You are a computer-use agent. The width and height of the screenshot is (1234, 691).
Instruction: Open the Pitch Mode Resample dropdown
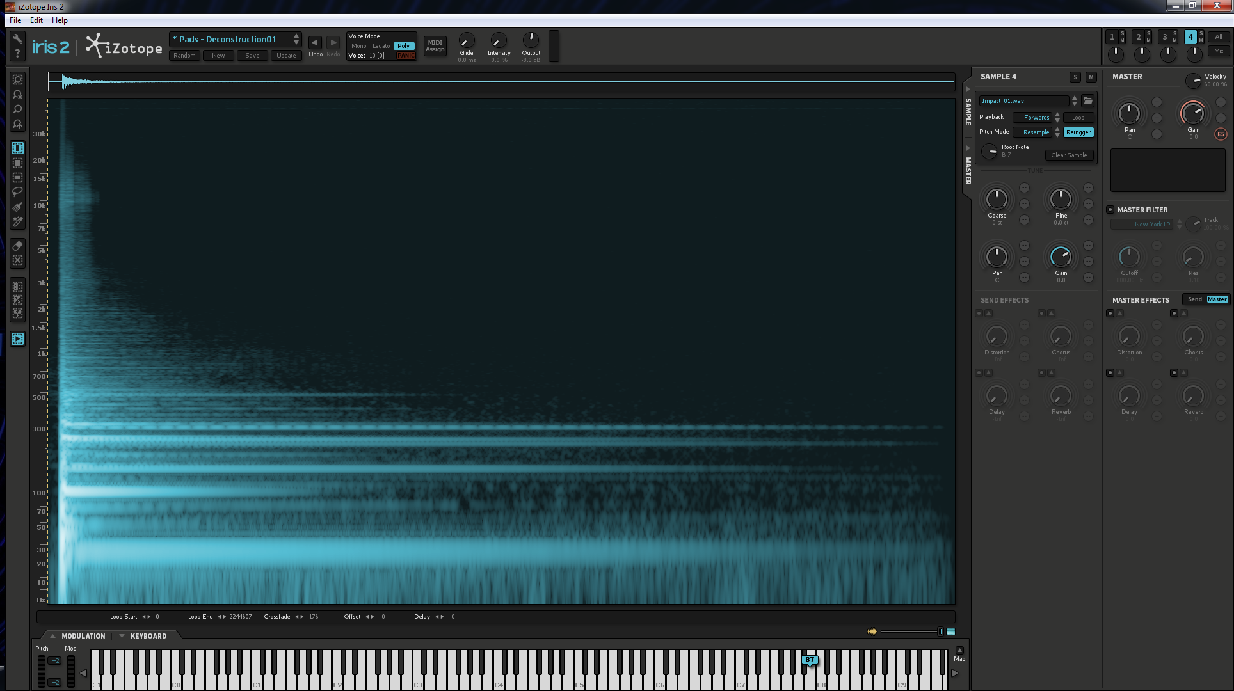click(1036, 132)
